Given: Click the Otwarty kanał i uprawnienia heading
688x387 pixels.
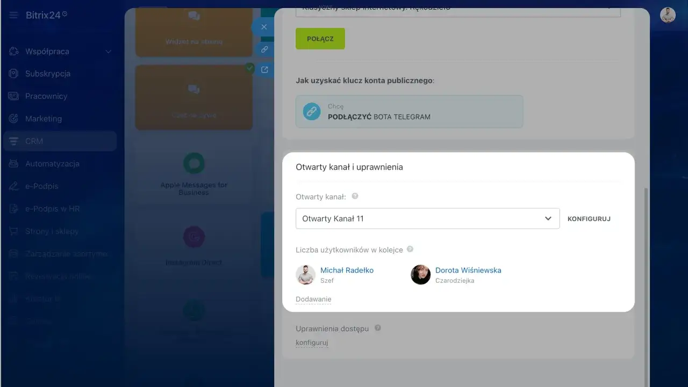Looking at the screenshot, I should (349, 167).
